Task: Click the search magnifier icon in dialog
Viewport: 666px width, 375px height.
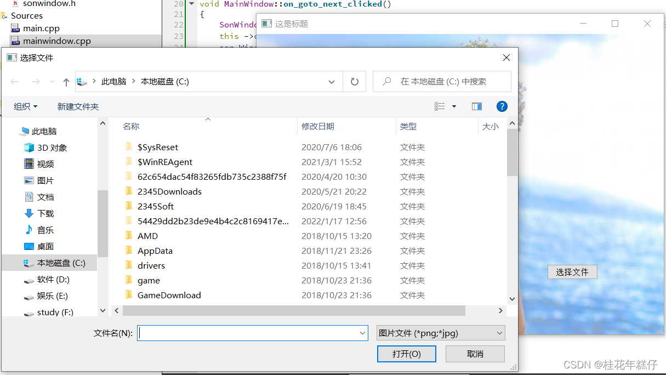Action: (387, 81)
